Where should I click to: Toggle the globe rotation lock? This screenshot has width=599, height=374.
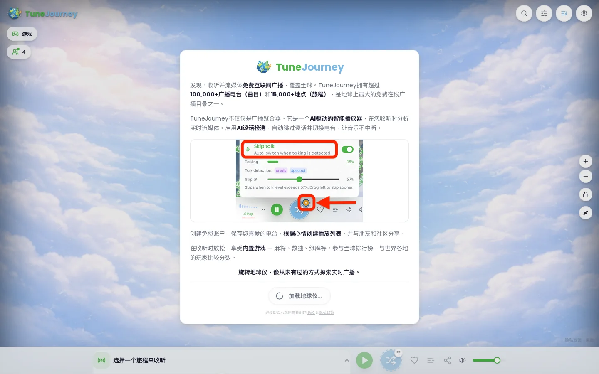click(x=586, y=194)
